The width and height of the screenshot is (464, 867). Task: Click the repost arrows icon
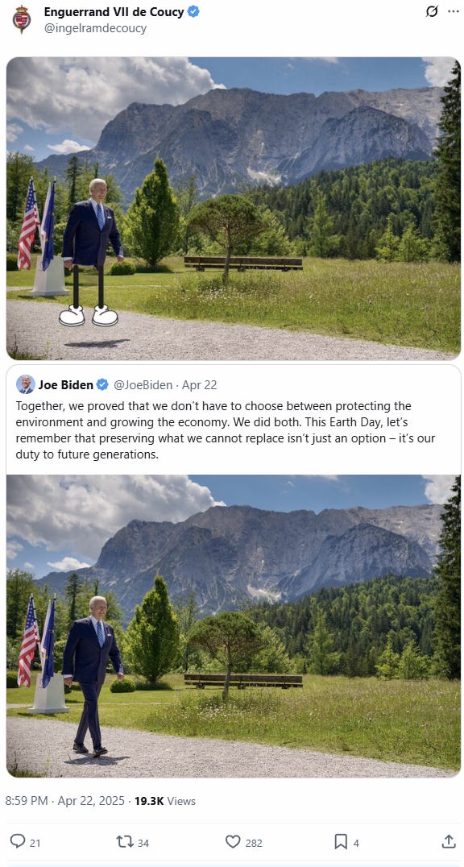(124, 841)
